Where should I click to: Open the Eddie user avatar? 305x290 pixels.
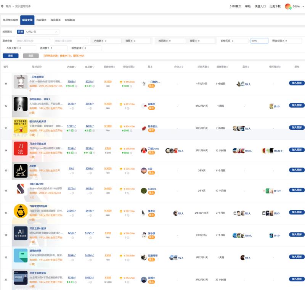pos(287,6)
